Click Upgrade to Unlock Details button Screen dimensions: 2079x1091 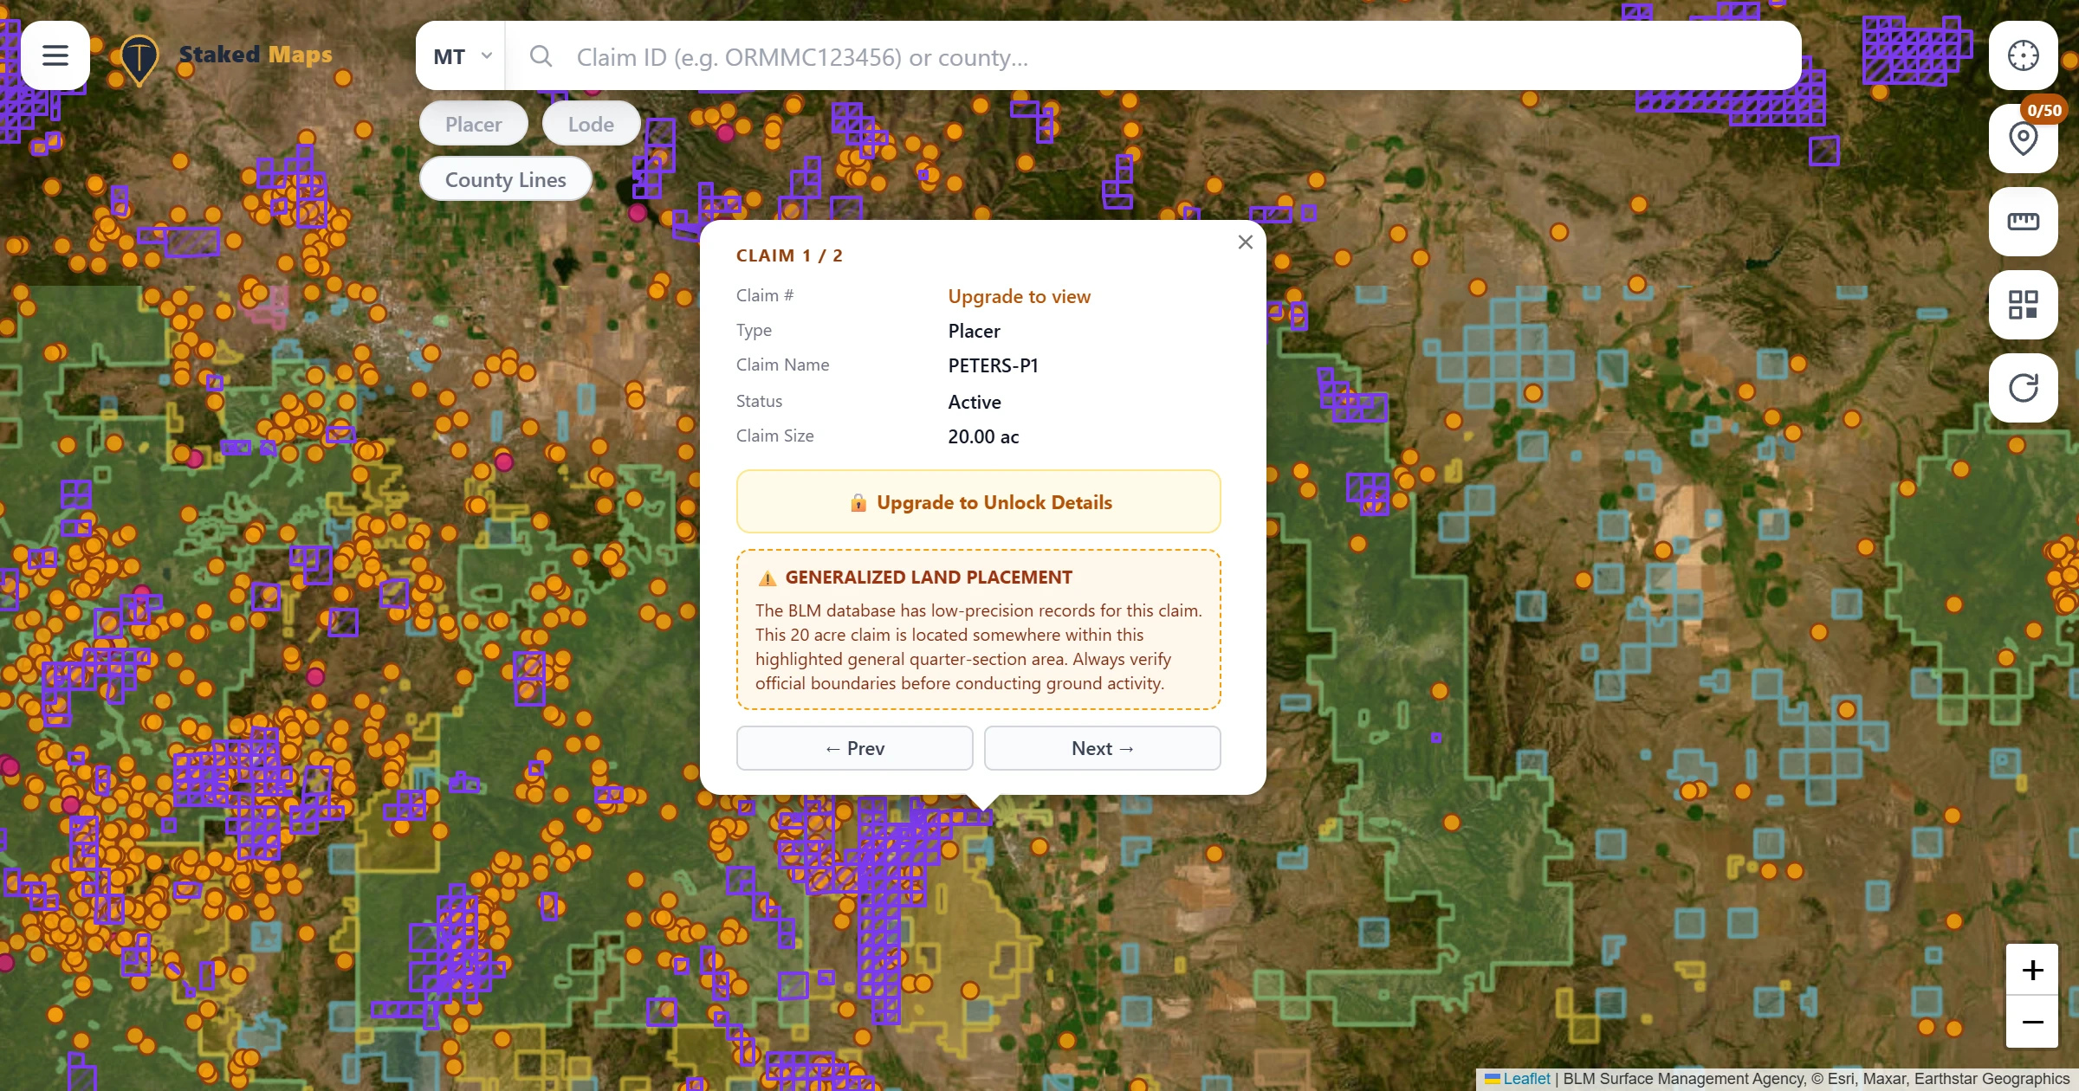click(979, 502)
